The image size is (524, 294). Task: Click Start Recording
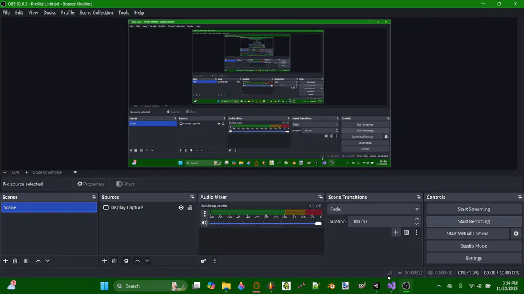coord(473,221)
